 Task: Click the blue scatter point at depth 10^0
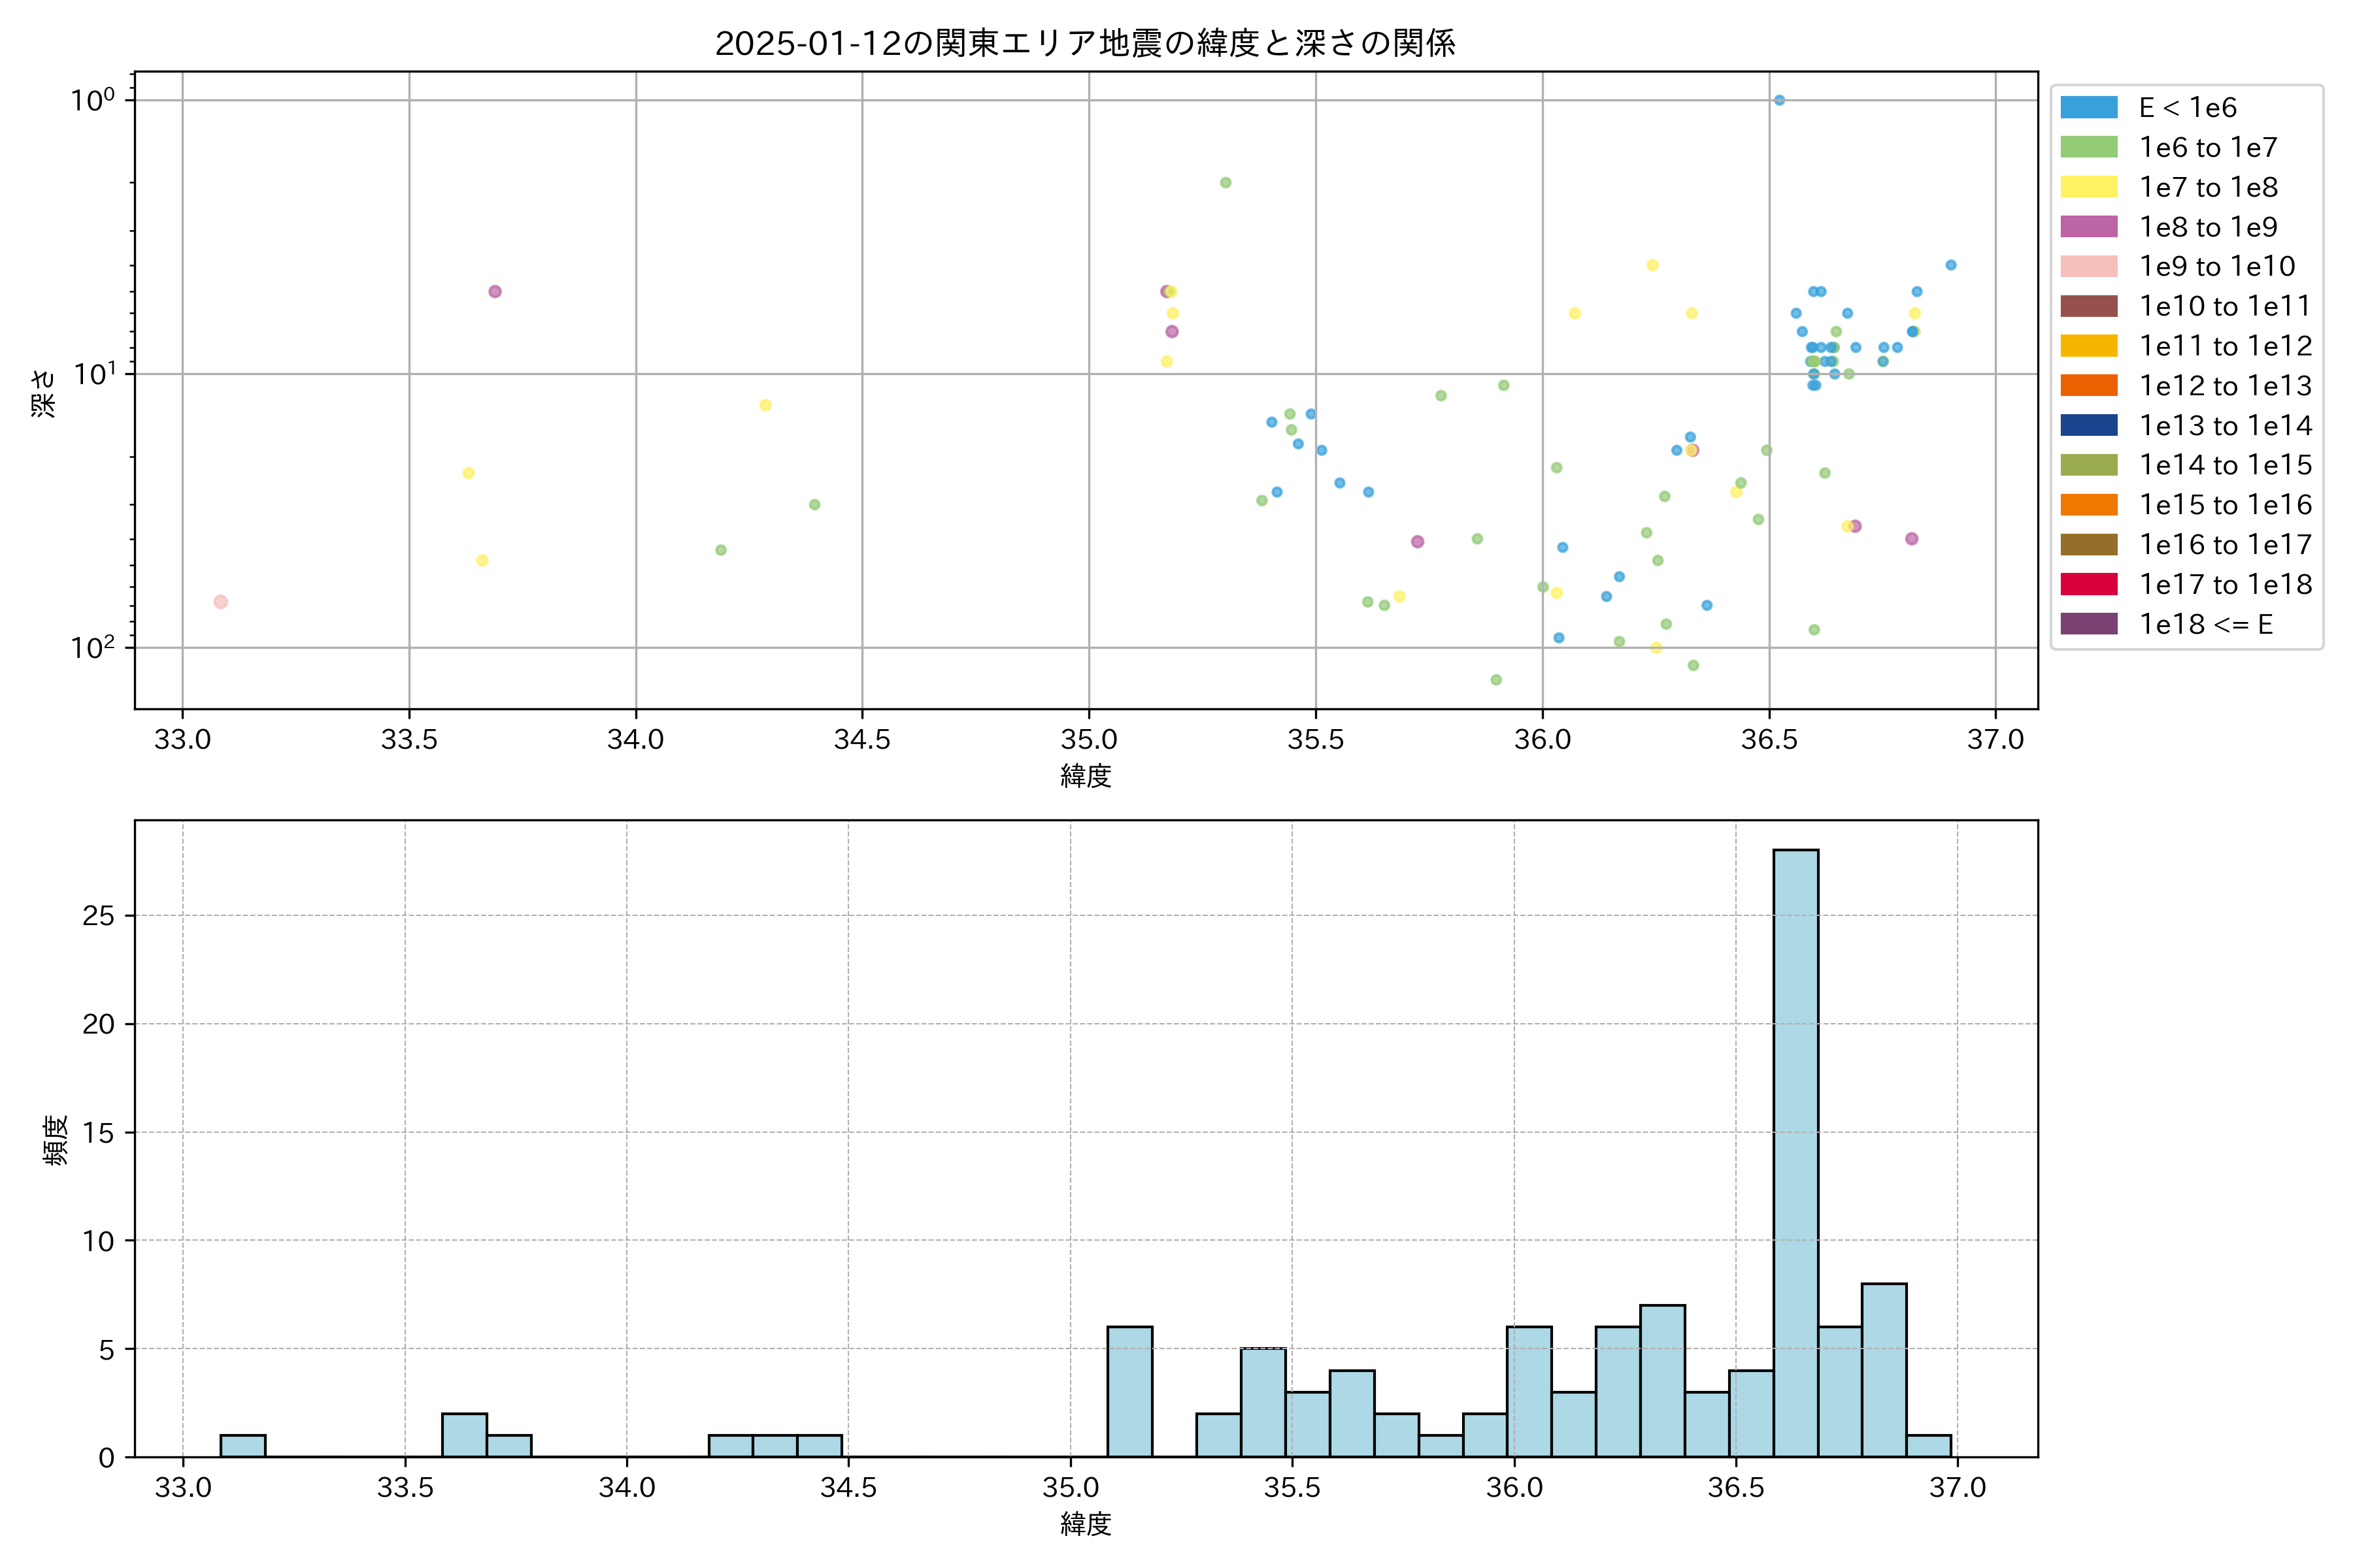(x=1778, y=100)
